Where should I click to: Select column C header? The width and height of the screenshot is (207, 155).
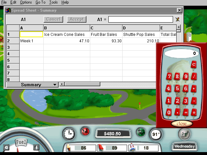click(106, 28)
